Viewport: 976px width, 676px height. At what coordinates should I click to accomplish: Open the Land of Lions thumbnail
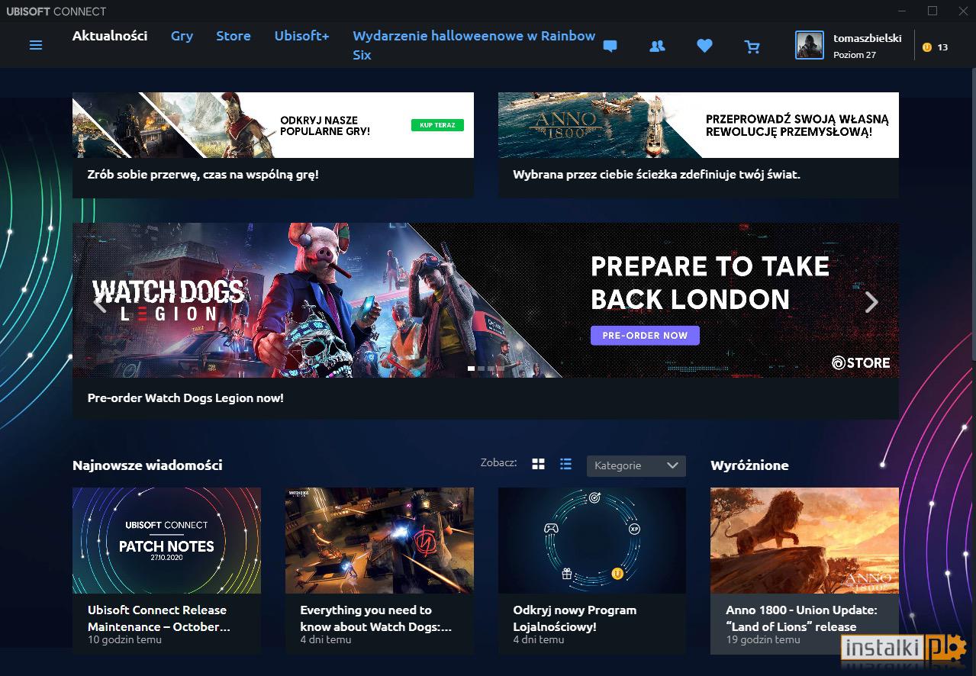coord(804,540)
